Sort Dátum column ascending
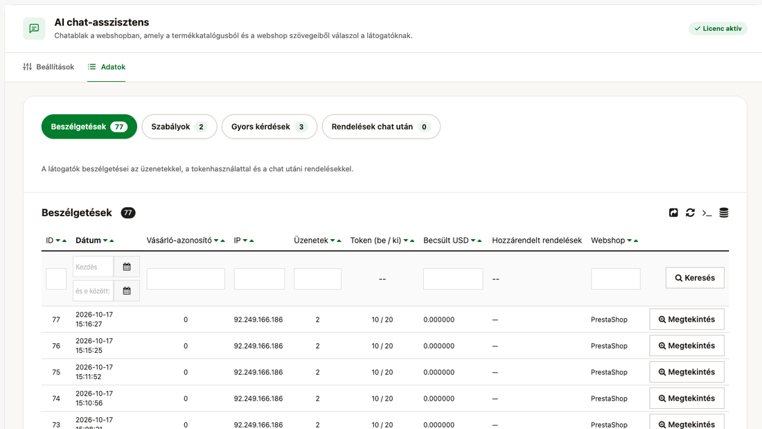 [112, 240]
